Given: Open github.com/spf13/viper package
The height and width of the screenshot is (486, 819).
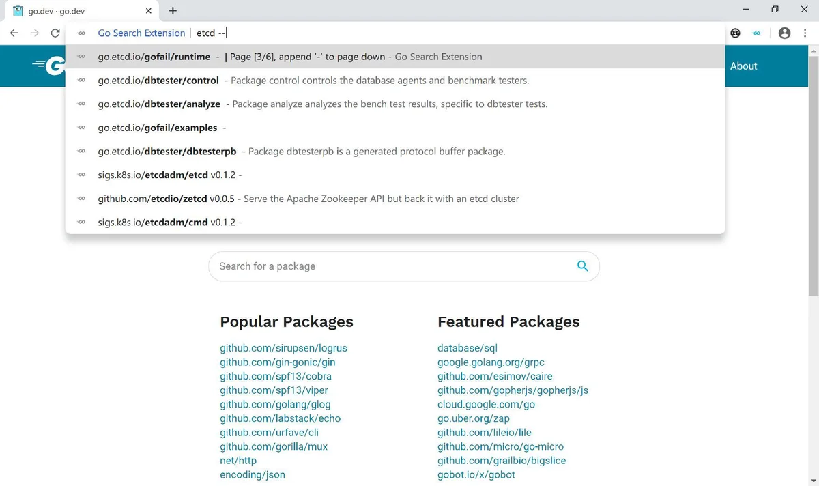Looking at the screenshot, I should point(274,390).
